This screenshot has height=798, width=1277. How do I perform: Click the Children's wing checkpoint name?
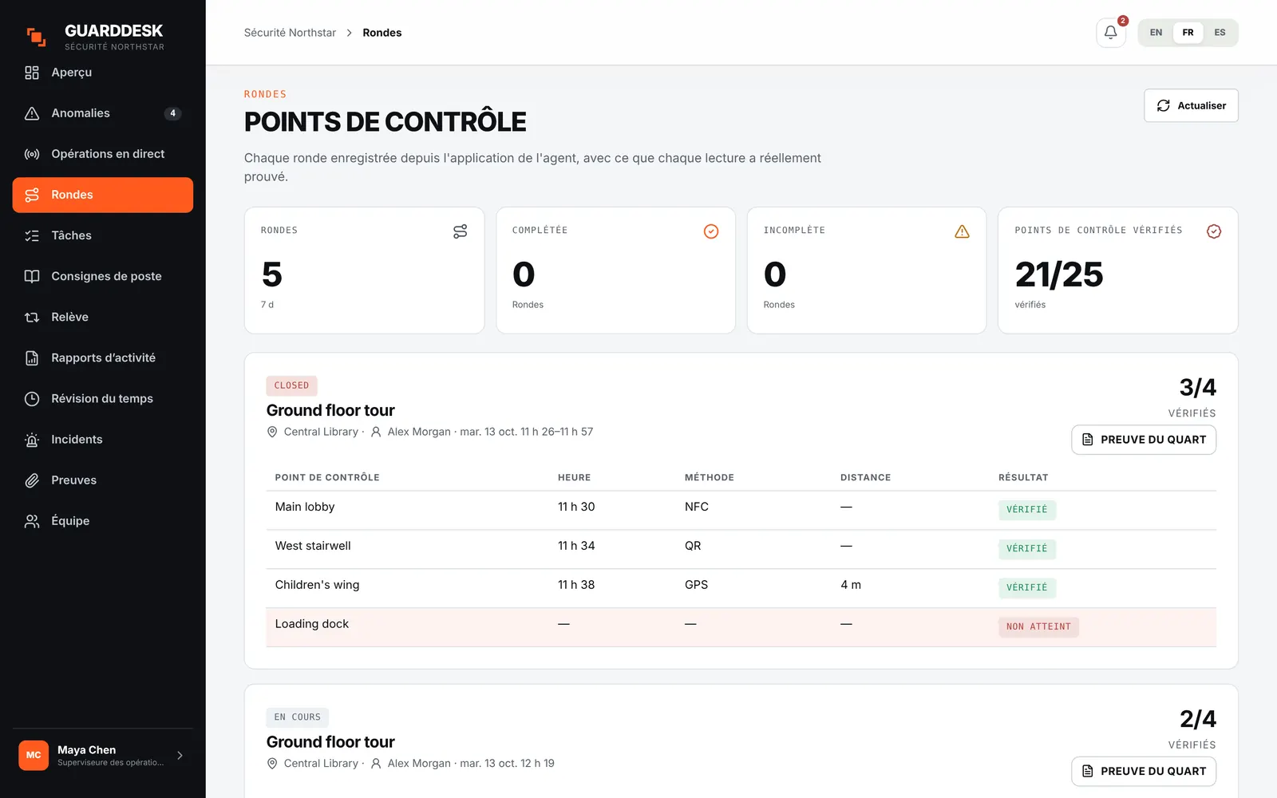point(317,585)
